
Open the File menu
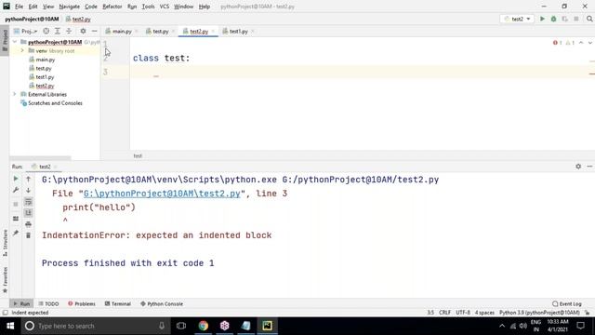tap(19, 7)
